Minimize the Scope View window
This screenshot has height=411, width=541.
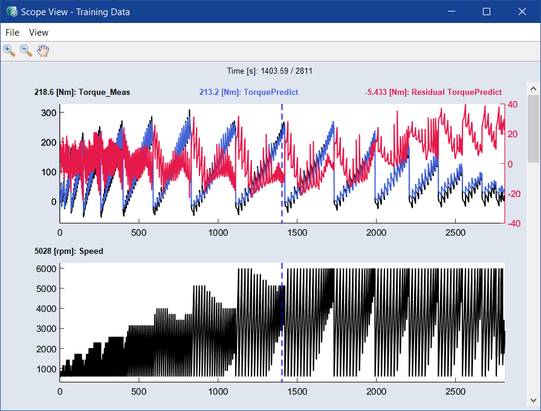coord(450,11)
